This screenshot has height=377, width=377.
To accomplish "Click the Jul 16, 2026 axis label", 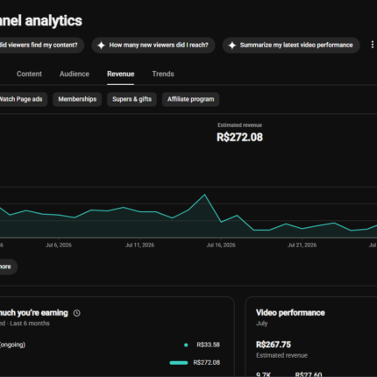I will [x=221, y=245].
